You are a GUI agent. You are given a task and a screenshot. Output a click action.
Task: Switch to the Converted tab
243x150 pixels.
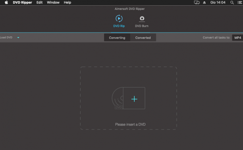pos(143,38)
